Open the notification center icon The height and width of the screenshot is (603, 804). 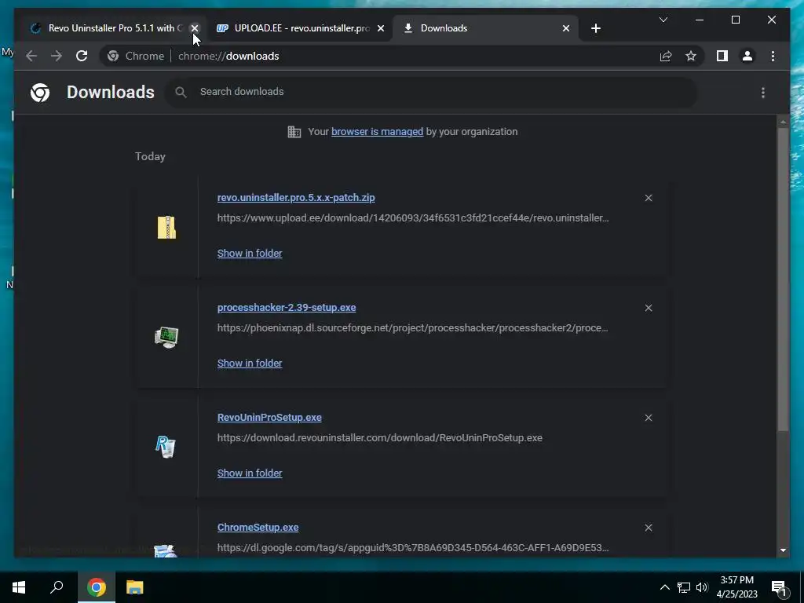pyautogui.click(x=780, y=588)
